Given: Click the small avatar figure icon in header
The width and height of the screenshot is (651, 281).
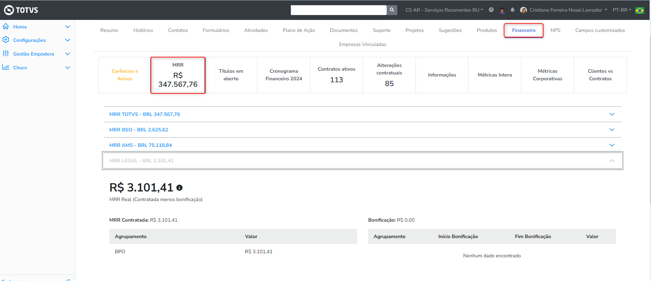Looking at the screenshot, I should (x=502, y=10).
